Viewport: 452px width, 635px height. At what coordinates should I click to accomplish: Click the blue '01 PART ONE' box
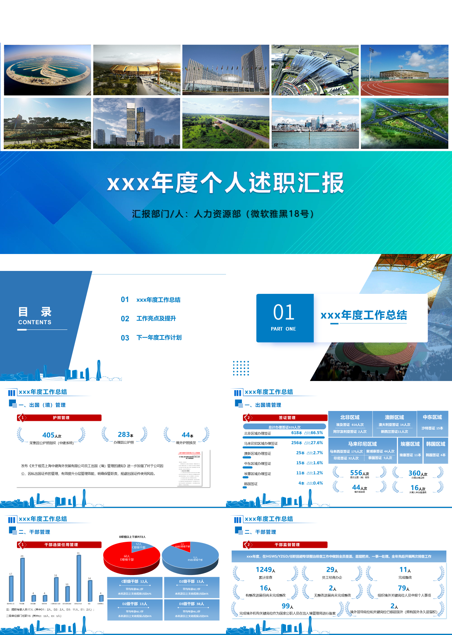click(285, 318)
